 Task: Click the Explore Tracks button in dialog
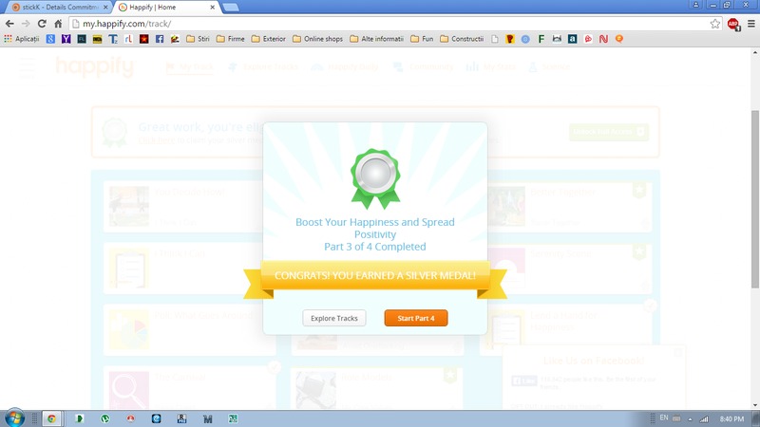(334, 318)
